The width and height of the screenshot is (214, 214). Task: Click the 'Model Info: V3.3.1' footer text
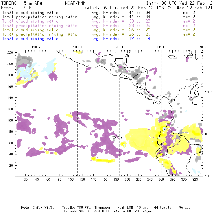coord(38,208)
